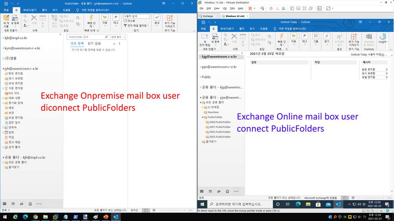The height and width of the screenshot is (221, 394).
Task: Collapse PublicFolder node in VM Outlook tree
Action: pyautogui.click(x=202, y=117)
